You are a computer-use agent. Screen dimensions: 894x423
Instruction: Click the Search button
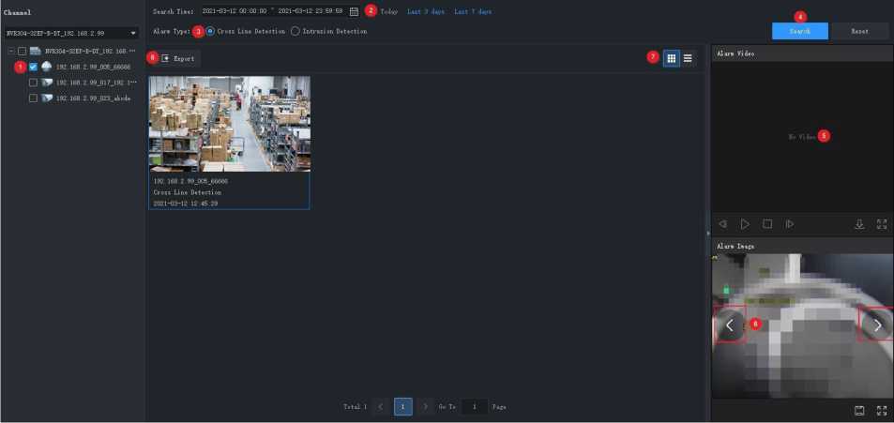(x=799, y=31)
